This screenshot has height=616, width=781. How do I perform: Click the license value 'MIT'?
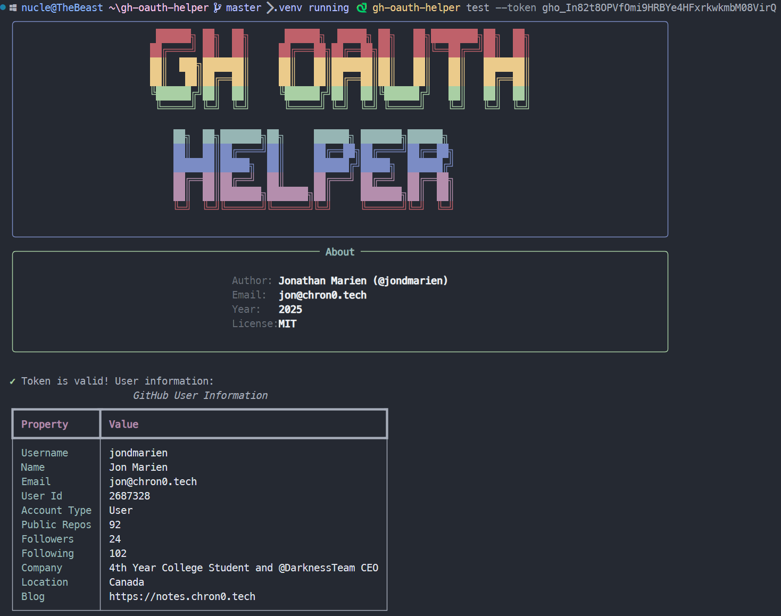point(287,324)
